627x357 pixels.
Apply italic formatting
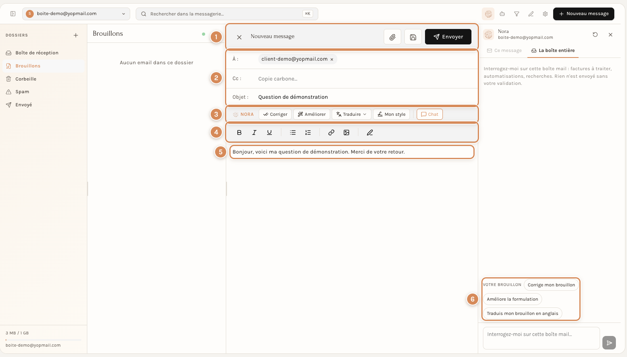pyautogui.click(x=254, y=132)
